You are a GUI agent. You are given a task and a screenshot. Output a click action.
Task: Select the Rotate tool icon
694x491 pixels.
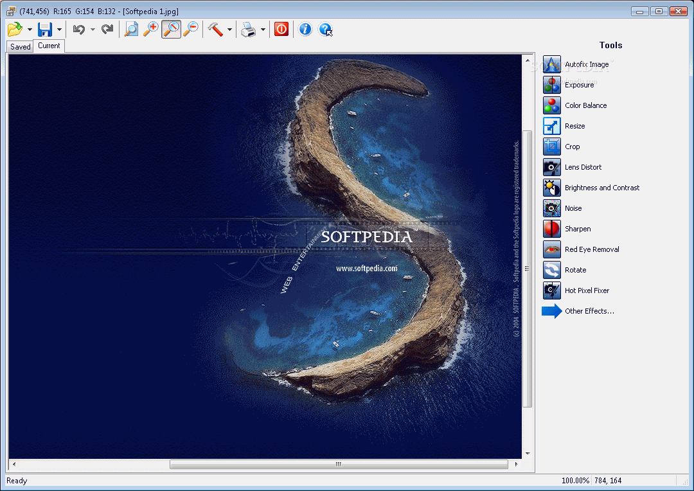552,270
